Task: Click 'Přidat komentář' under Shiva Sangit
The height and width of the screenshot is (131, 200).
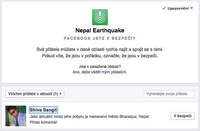Action: (x=43, y=122)
